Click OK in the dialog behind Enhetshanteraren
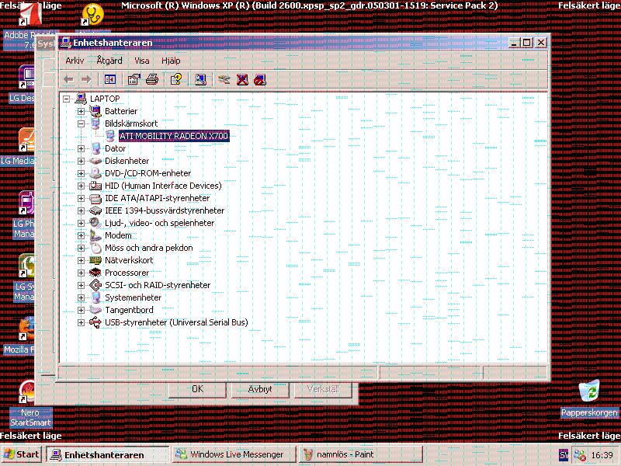Screen dimensions: 621x466 tap(197, 390)
